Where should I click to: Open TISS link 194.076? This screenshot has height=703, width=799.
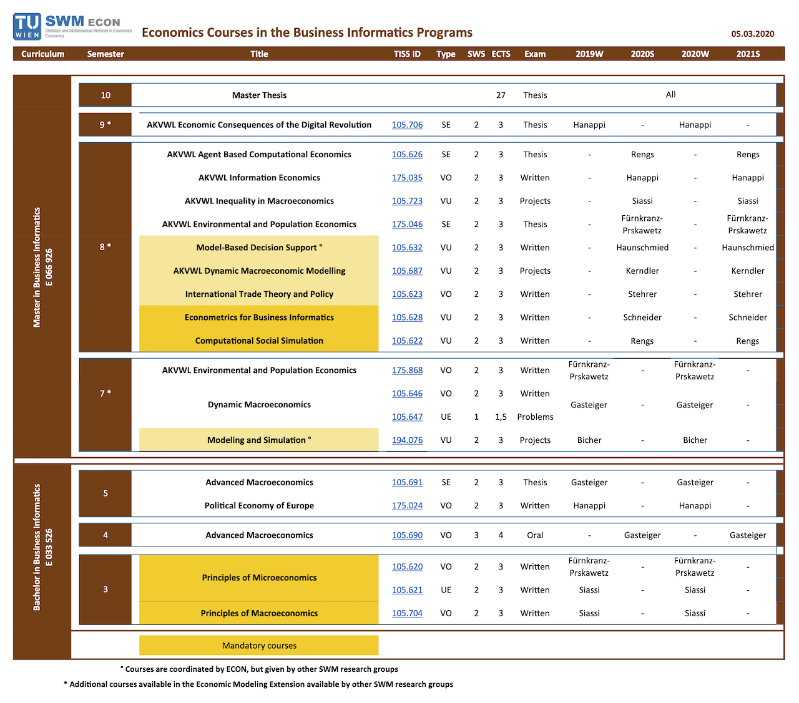pos(407,440)
